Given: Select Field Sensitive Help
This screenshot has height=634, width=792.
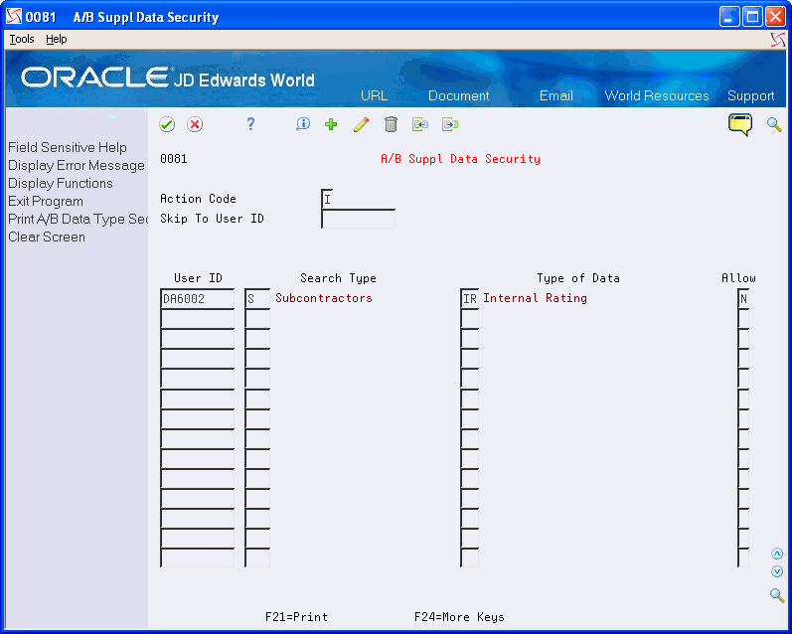Looking at the screenshot, I should (x=68, y=147).
